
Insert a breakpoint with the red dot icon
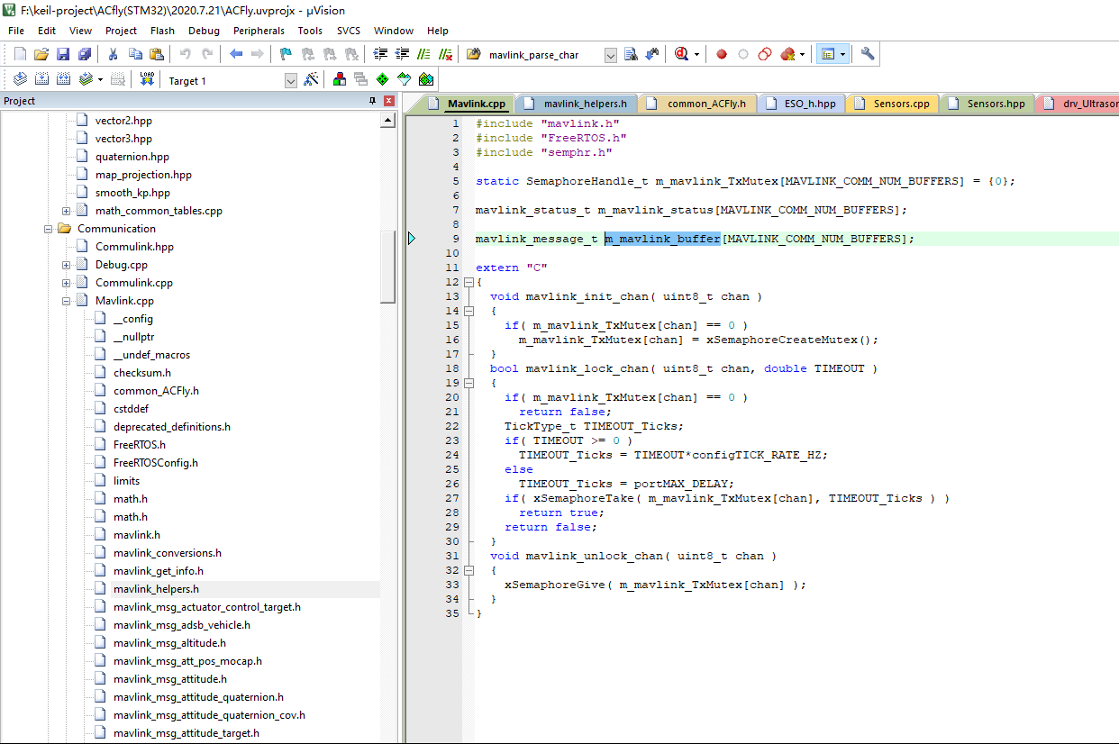pos(722,54)
